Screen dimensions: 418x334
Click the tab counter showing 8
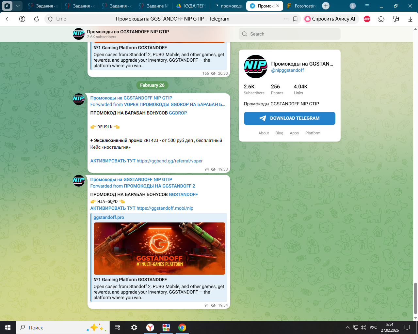point(7,6)
